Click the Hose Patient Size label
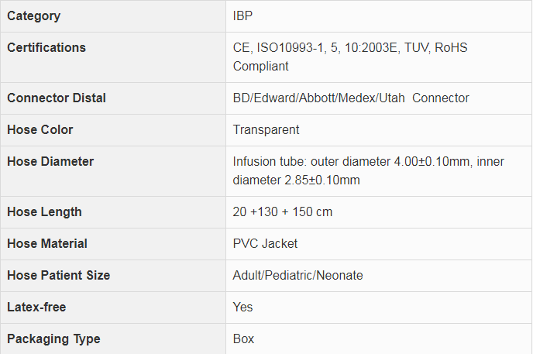Screen dimensions: 533x354 point(59,275)
